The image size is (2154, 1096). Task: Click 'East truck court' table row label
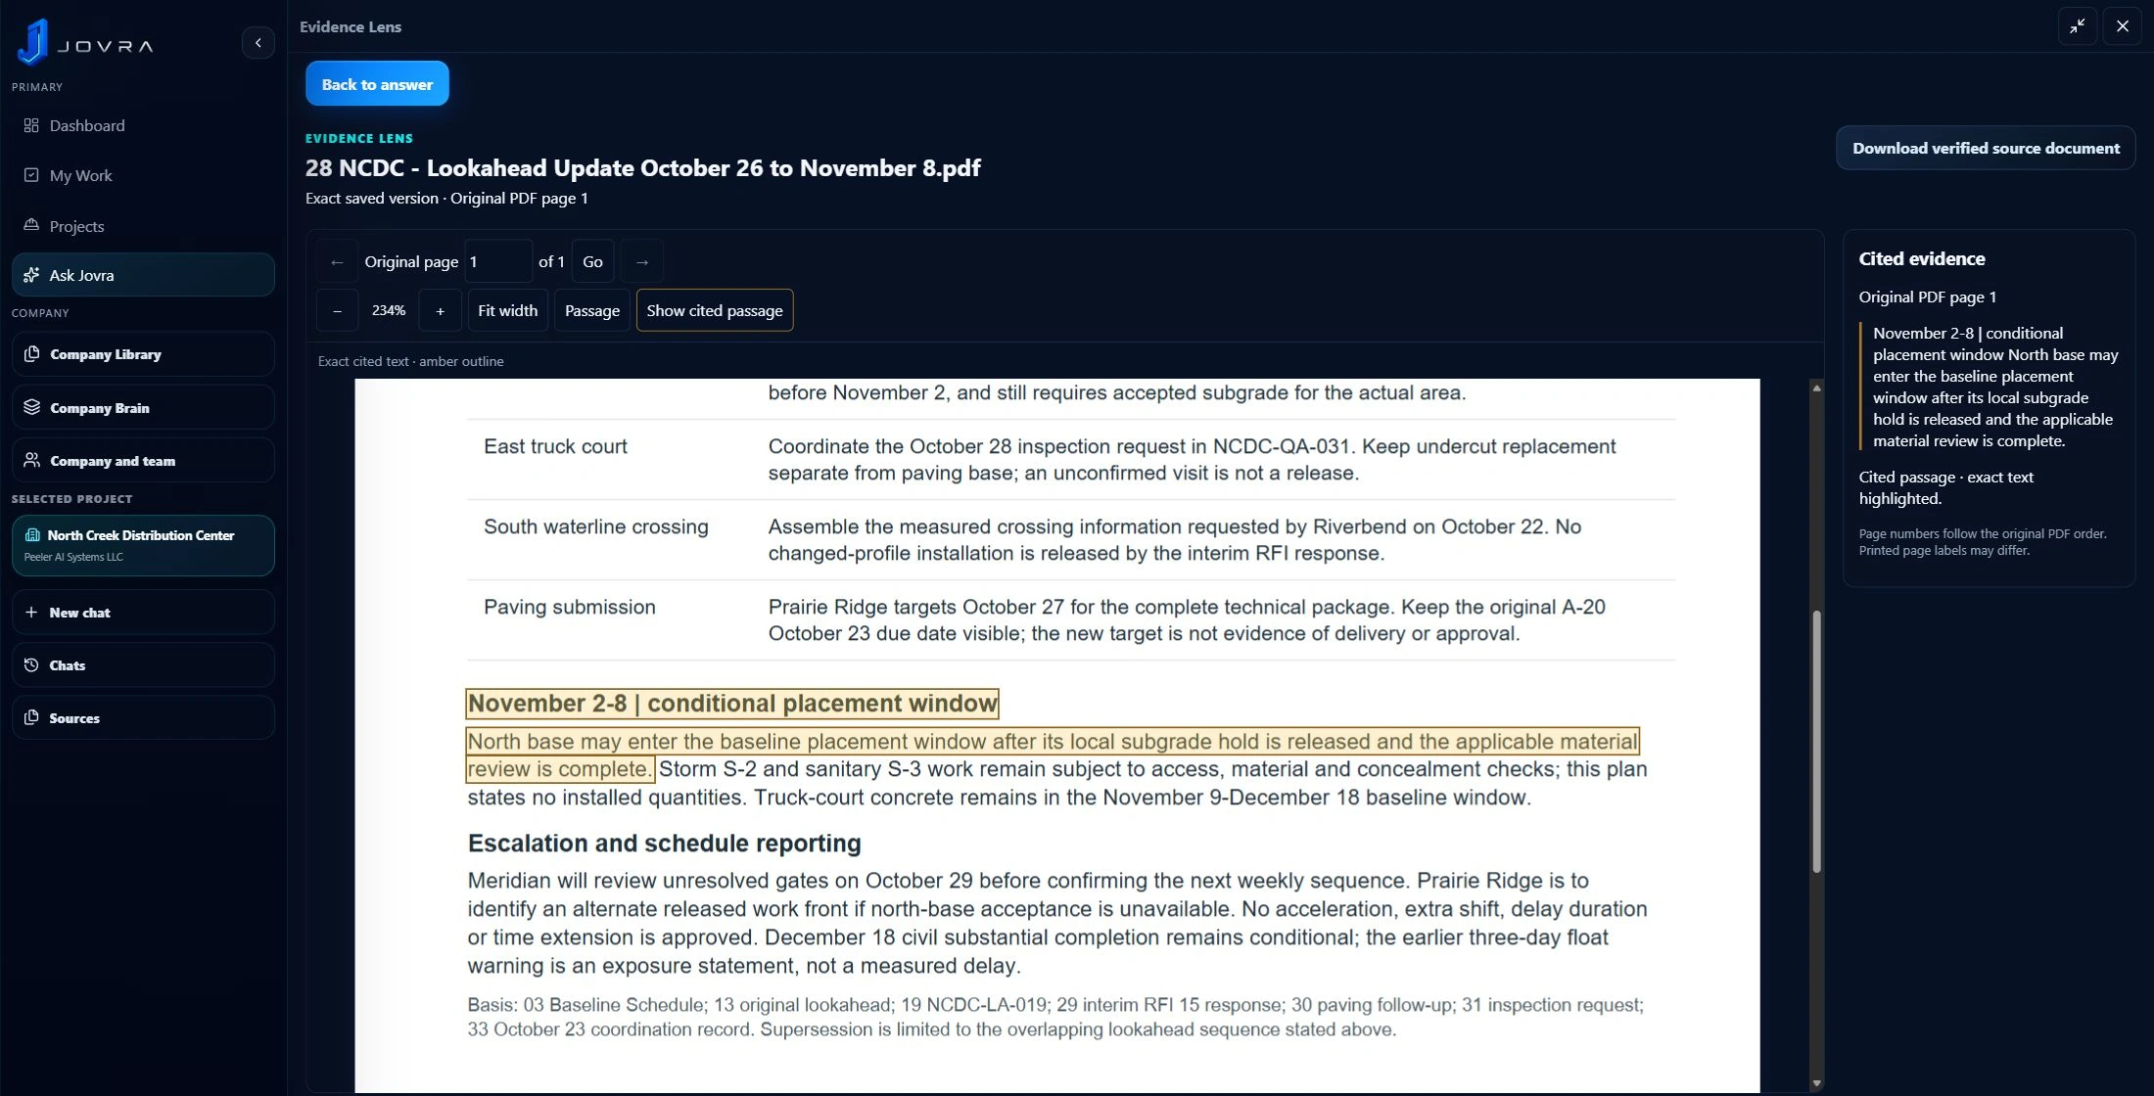(555, 446)
